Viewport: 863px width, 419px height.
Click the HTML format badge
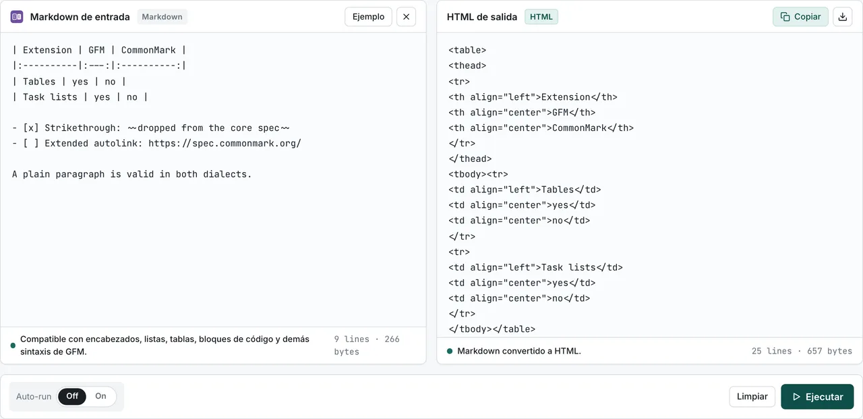click(541, 17)
